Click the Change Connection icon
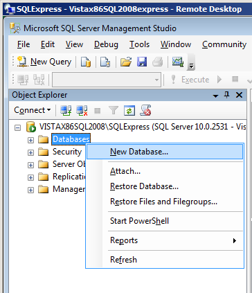This screenshot has height=293, width=252. click(x=39, y=80)
